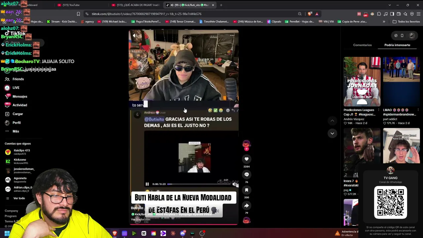The height and width of the screenshot is (238, 423).
Task: Open the Clipealo bookmark
Action: (274, 21)
